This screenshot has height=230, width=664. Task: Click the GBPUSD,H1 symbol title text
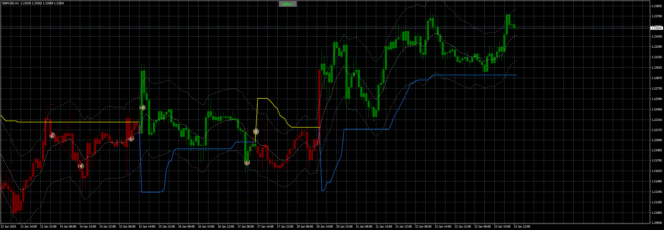(10, 3)
